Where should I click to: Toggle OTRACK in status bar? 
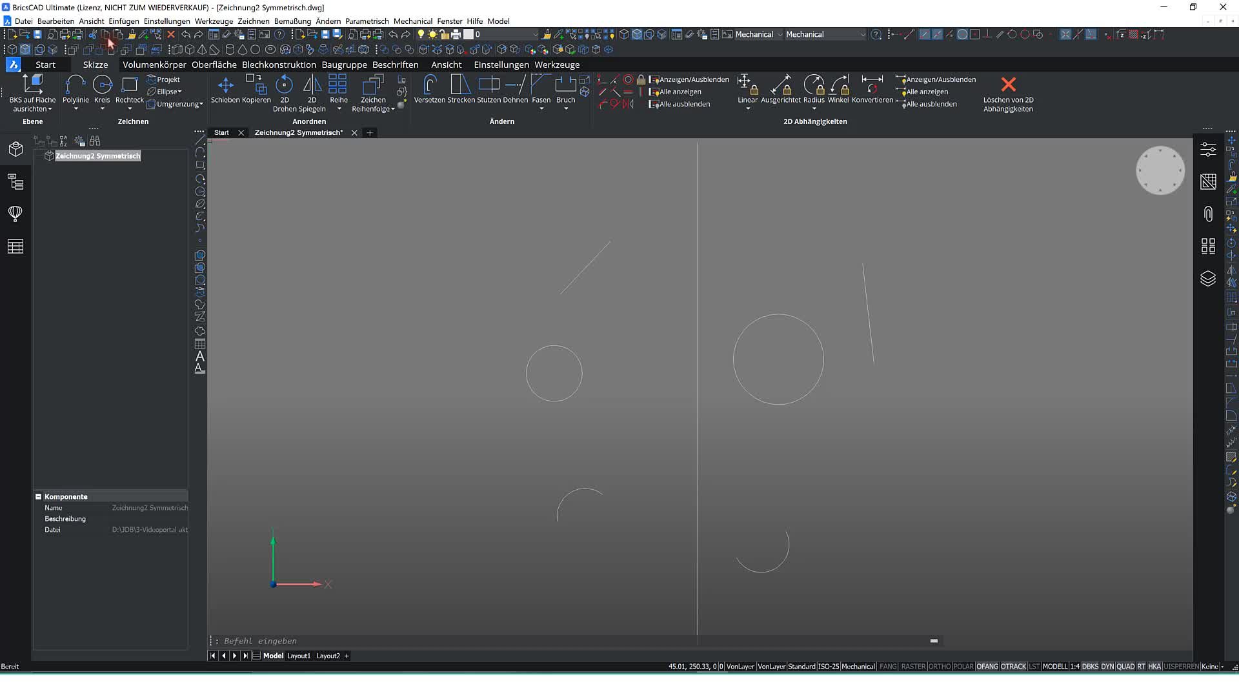click(x=1013, y=667)
